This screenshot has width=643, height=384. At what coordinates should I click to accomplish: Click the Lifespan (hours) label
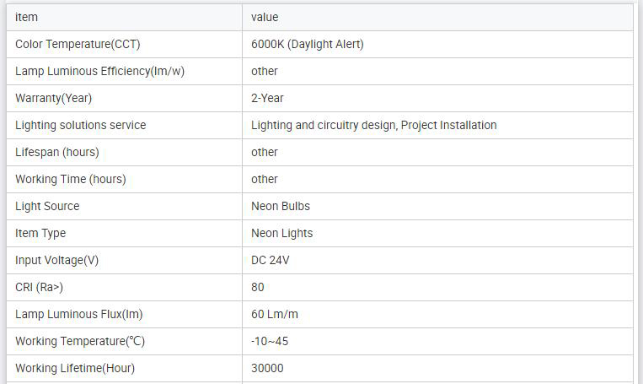pyautogui.click(x=56, y=152)
